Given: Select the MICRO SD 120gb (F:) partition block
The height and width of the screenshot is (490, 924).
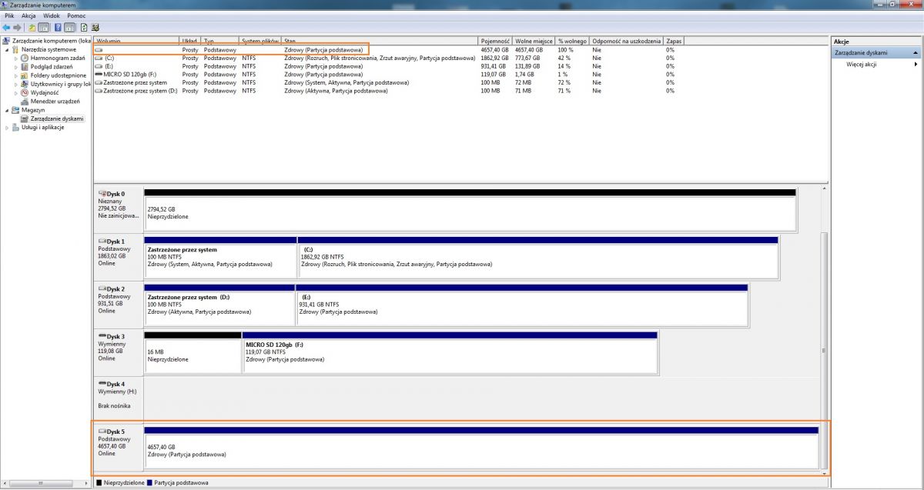Looking at the screenshot, I should pos(450,355).
